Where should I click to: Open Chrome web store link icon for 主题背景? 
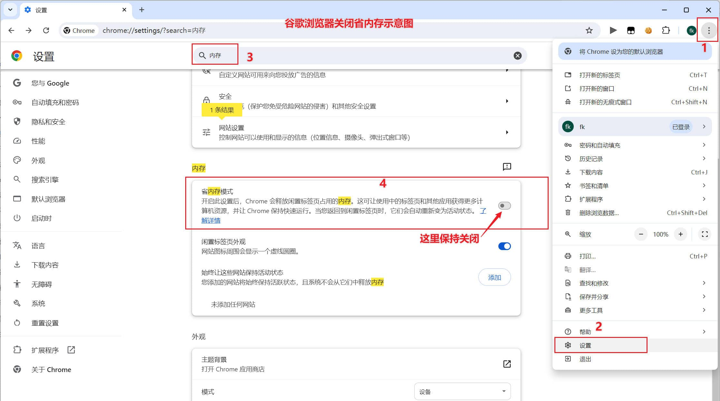coord(507,364)
